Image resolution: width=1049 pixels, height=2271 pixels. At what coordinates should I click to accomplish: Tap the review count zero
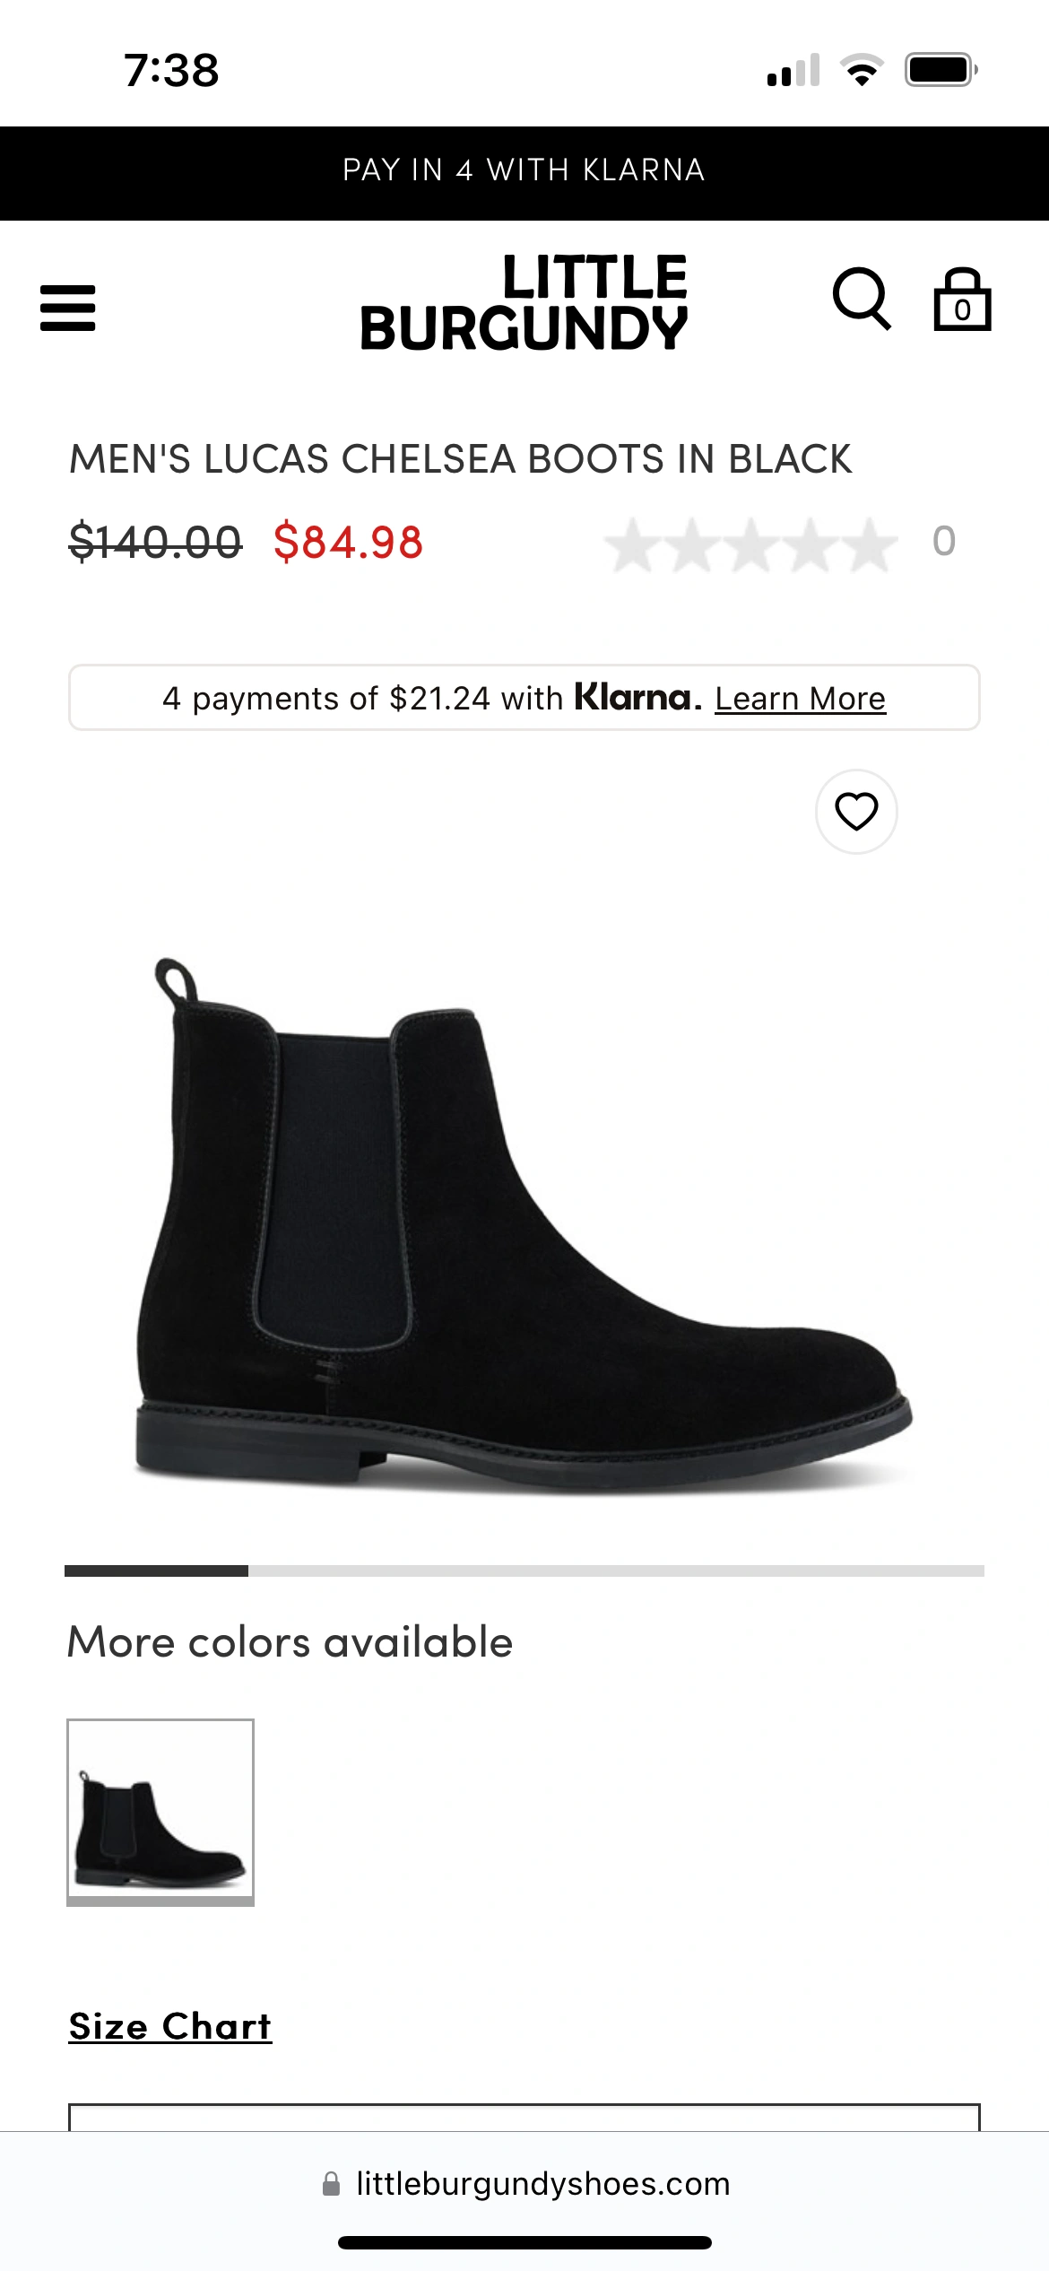pos(944,542)
